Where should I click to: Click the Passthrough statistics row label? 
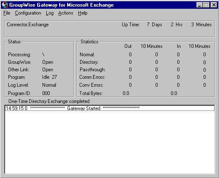pos(93,70)
